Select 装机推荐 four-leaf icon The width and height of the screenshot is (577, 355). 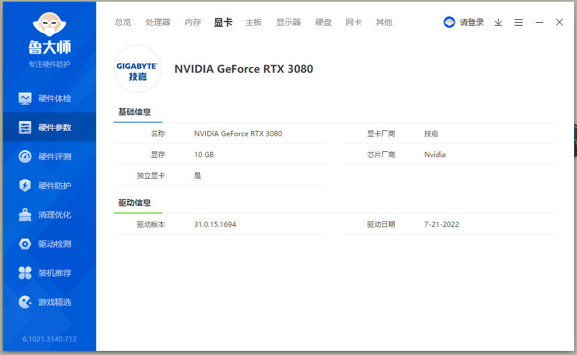25,273
